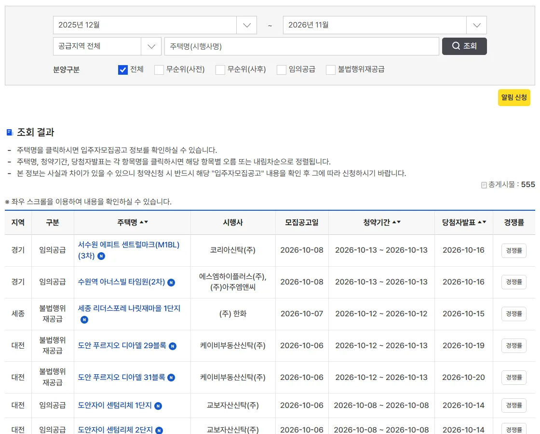Click 경쟁률 button for 세종 리더스포레 row
The image size is (540, 434).
pyautogui.click(x=514, y=314)
